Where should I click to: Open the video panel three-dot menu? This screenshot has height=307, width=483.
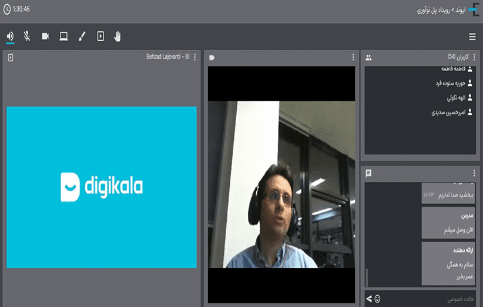click(353, 57)
